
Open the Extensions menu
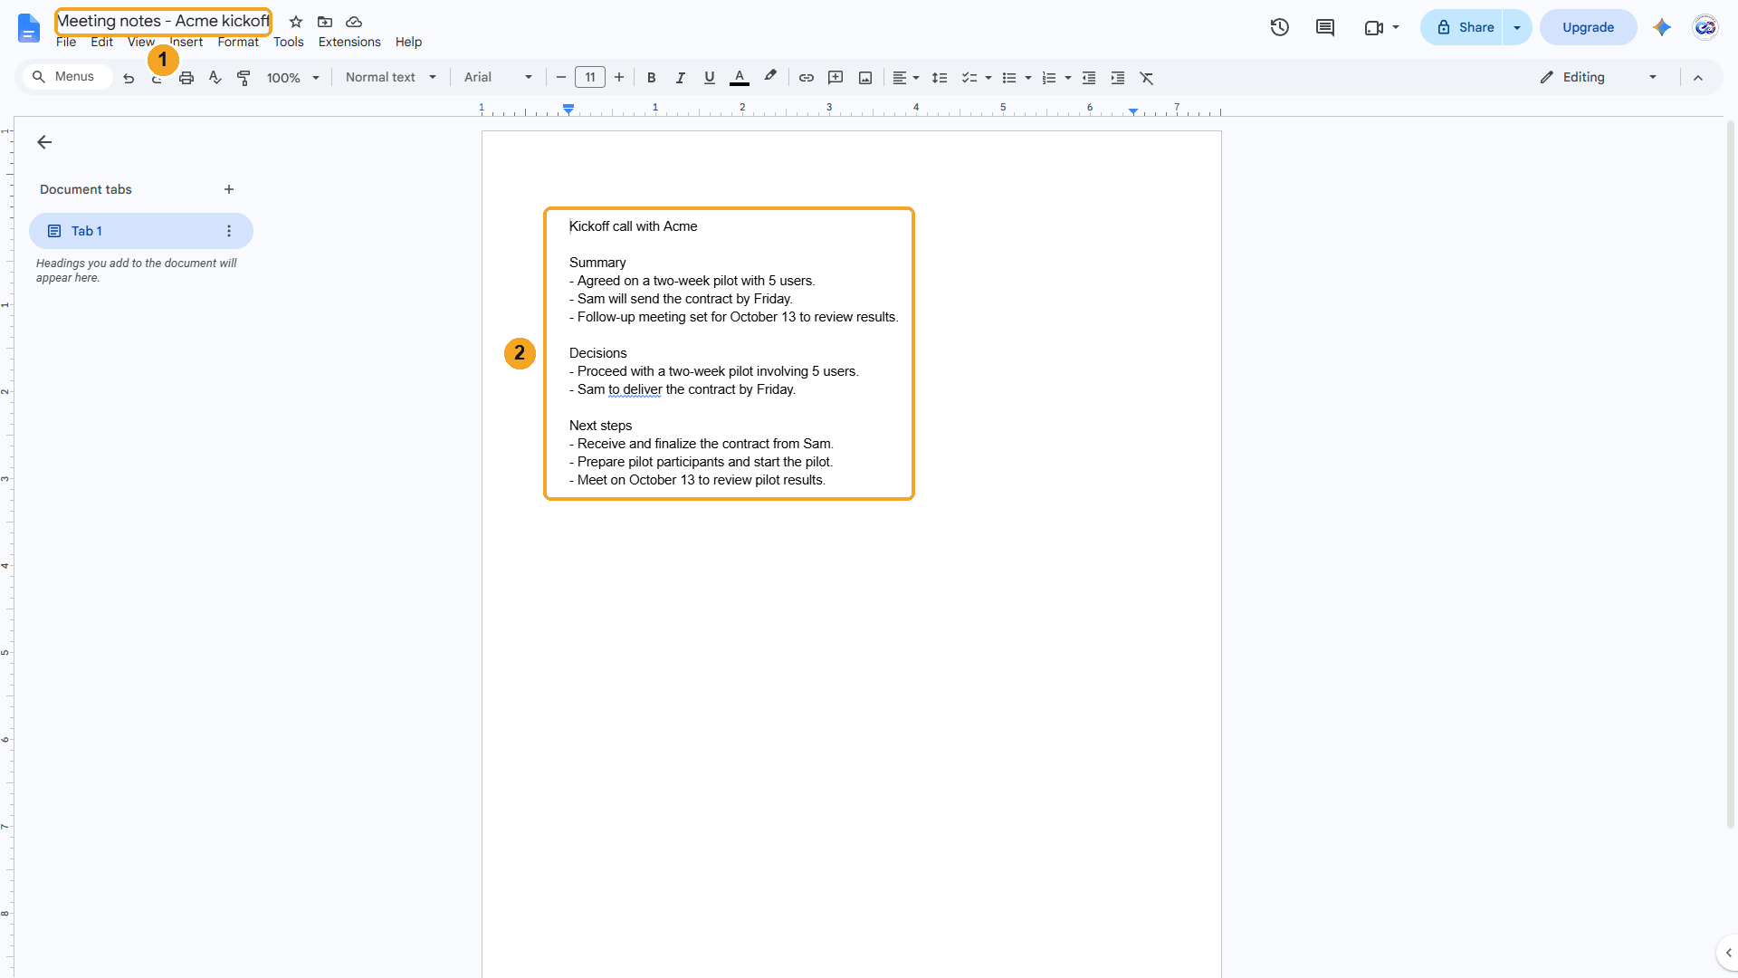point(349,42)
